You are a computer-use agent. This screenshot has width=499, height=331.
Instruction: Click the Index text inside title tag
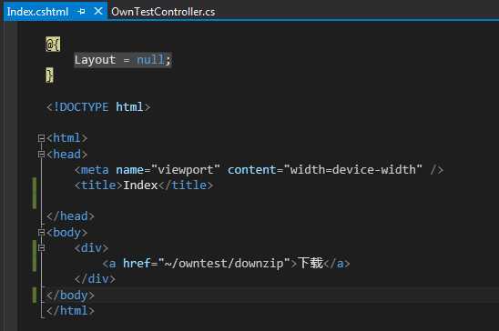point(140,185)
